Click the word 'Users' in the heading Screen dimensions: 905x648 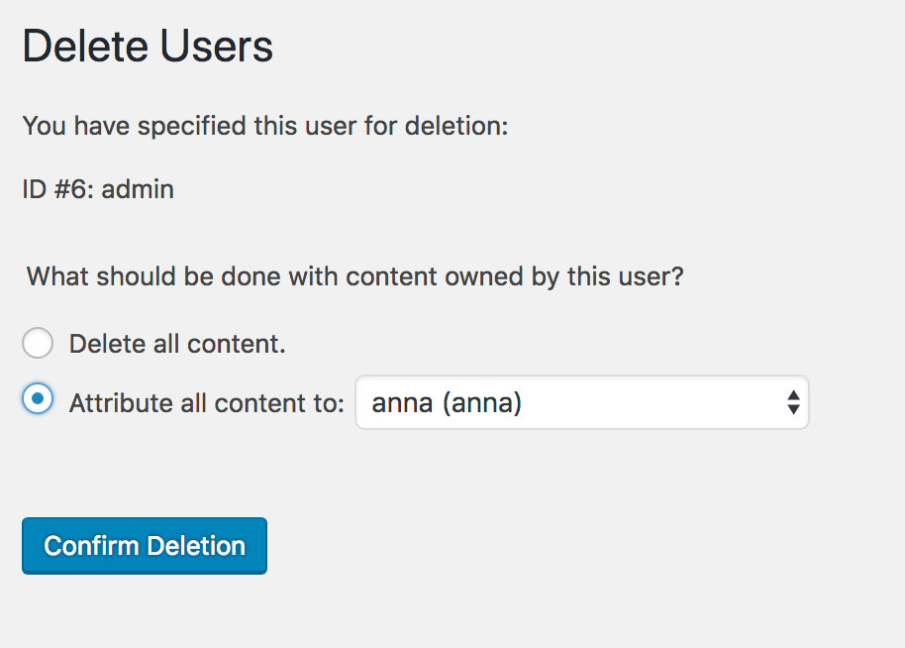[217, 46]
